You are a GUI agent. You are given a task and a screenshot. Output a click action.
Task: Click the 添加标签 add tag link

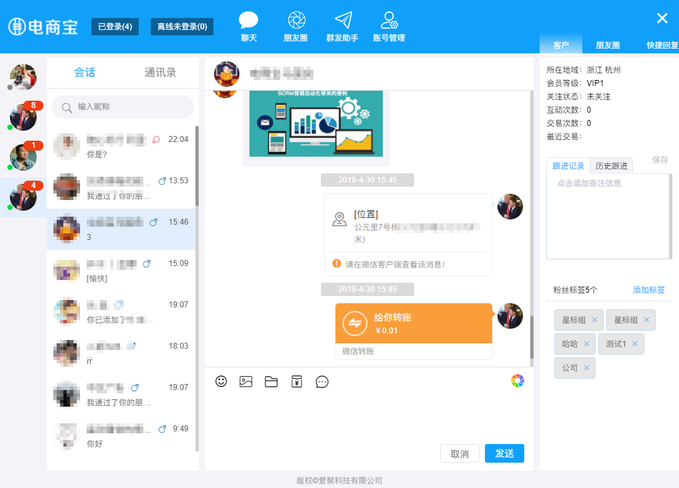[648, 290]
